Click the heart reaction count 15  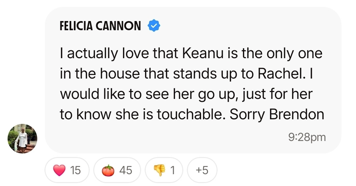[75, 170]
